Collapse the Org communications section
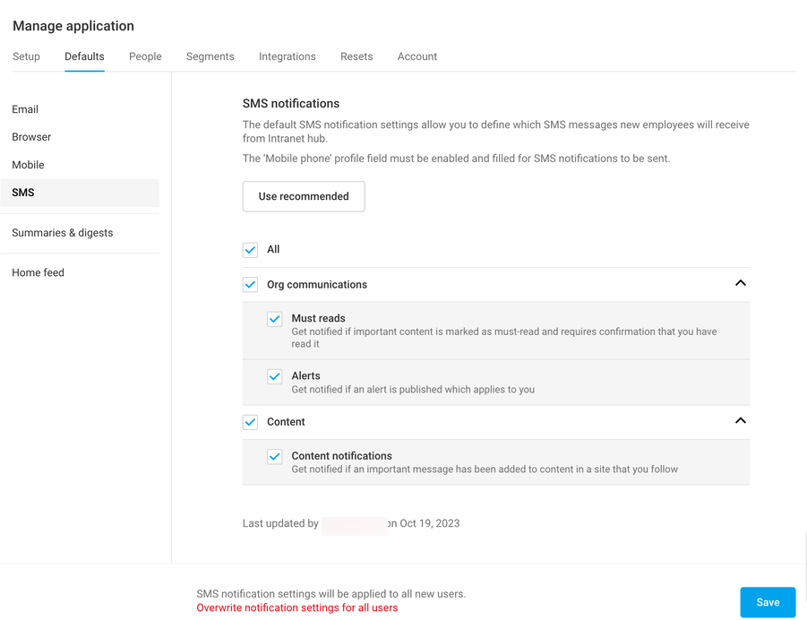807x620 pixels. (x=740, y=282)
